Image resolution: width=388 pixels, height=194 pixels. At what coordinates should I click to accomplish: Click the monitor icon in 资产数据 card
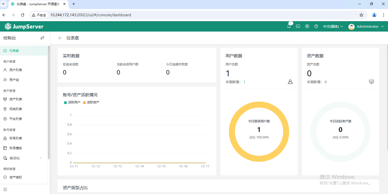pos(371,82)
